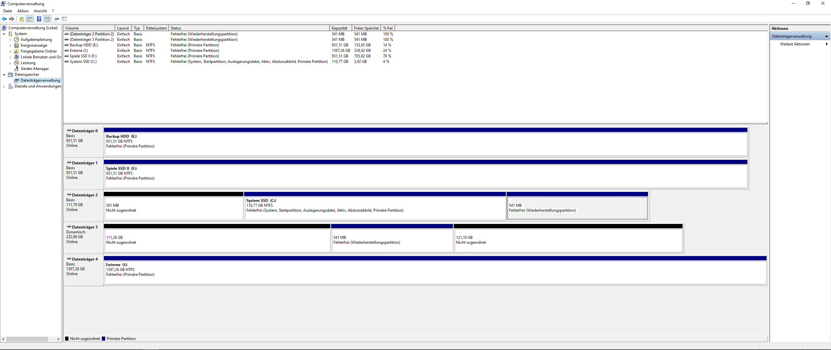Click the Rescan Disks toolbar icon
831x350 pixels.
click(x=56, y=19)
